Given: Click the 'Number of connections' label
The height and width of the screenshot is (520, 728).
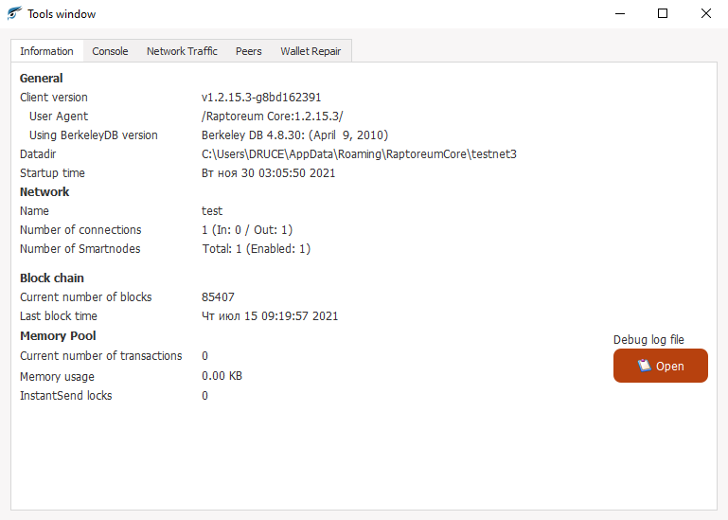Looking at the screenshot, I should coord(80,230).
